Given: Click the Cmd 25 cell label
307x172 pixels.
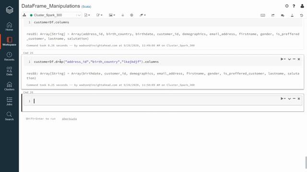Looking at the screenshot, I should coord(28,53).
